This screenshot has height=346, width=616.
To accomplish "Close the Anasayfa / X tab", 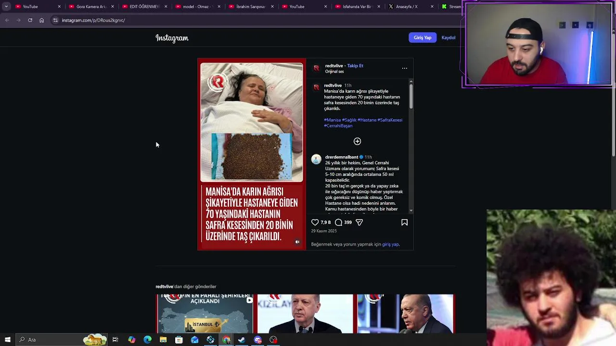I will (x=432, y=7).
